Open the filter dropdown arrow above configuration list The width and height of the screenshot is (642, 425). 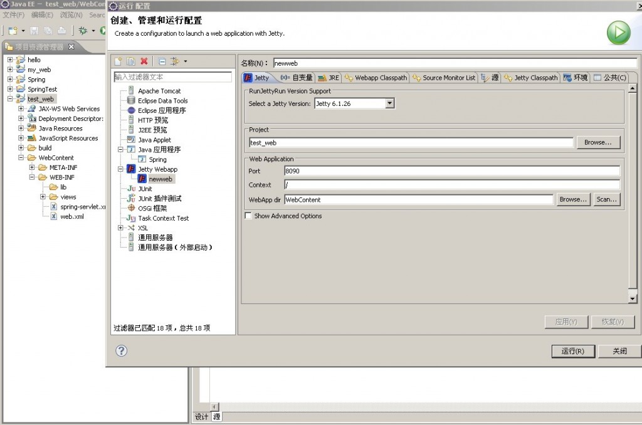pos(186,61)
